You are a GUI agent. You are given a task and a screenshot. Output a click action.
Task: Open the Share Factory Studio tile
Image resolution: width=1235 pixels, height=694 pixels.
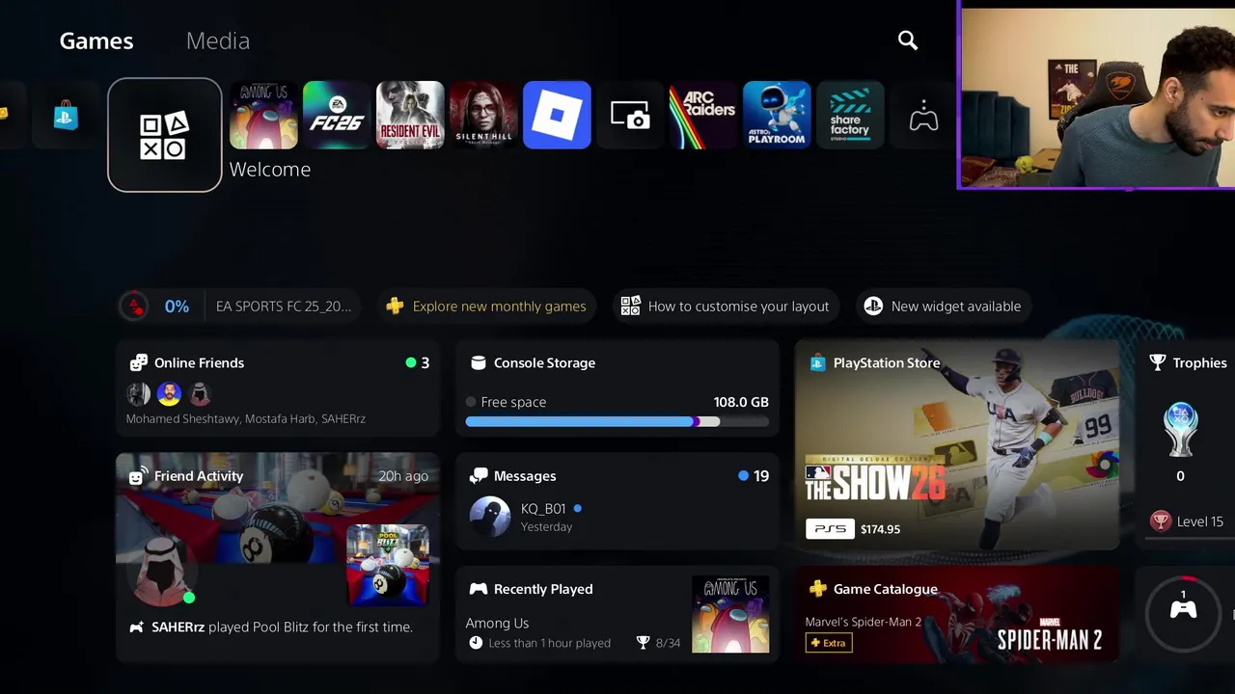(x=850, y=115)
